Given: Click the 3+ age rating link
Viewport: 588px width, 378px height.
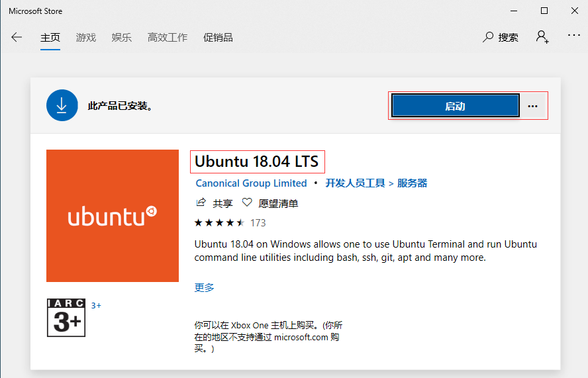Looking at the screenshot, I should point(96,306).
